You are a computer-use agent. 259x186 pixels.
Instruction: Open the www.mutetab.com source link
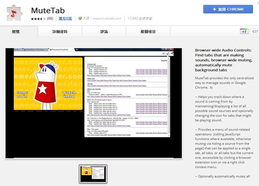pyautogui.click(x=107, y=18)
